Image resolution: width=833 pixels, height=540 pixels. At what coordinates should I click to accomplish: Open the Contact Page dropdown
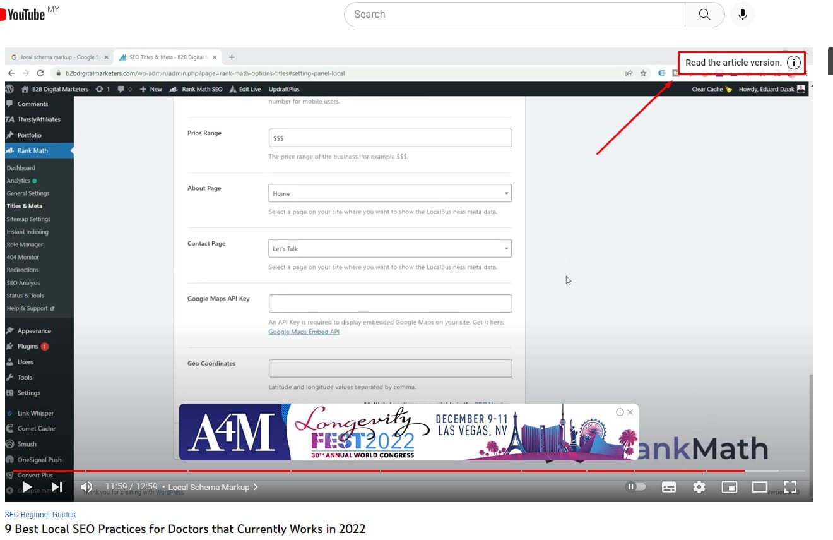[x=390, y=249]
